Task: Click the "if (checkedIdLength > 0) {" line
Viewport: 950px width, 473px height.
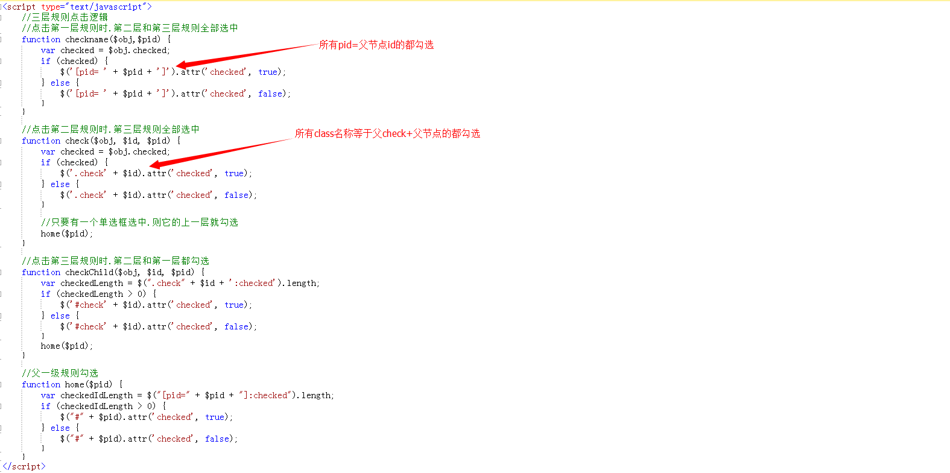Action: tap(104, 406)
